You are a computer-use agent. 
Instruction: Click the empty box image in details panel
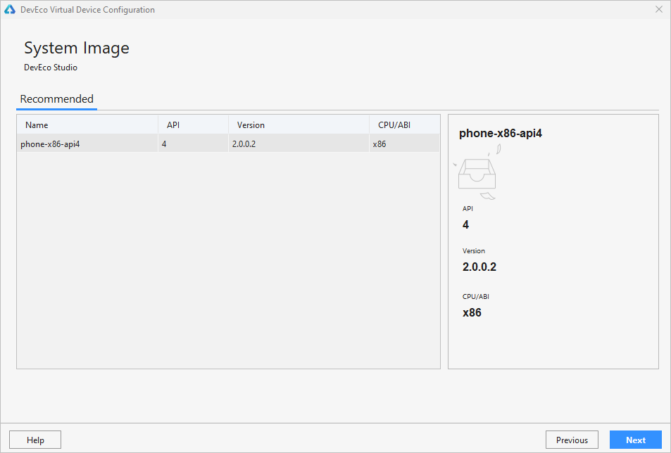click(x=477, y=172)
